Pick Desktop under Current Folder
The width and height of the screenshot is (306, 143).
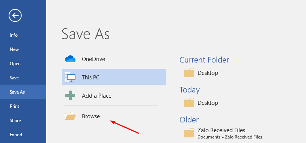tap(208, 73)
